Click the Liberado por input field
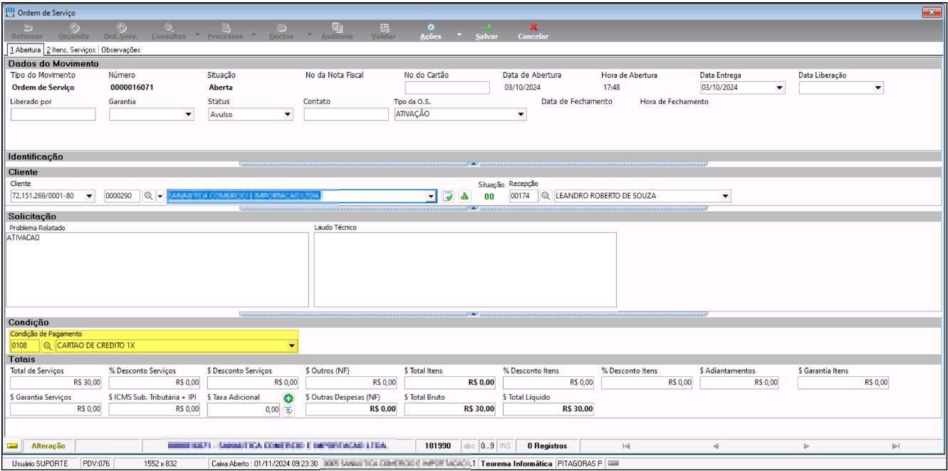 click(x=53, y=114)
